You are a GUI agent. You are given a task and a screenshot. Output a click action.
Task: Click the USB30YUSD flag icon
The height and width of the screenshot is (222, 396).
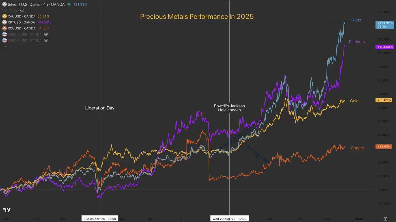tap(5, 34)
